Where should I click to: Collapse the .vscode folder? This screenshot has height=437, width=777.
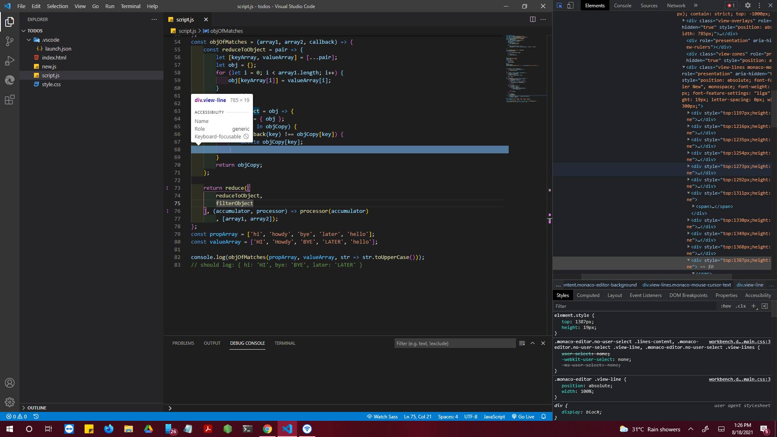(29, 40)
